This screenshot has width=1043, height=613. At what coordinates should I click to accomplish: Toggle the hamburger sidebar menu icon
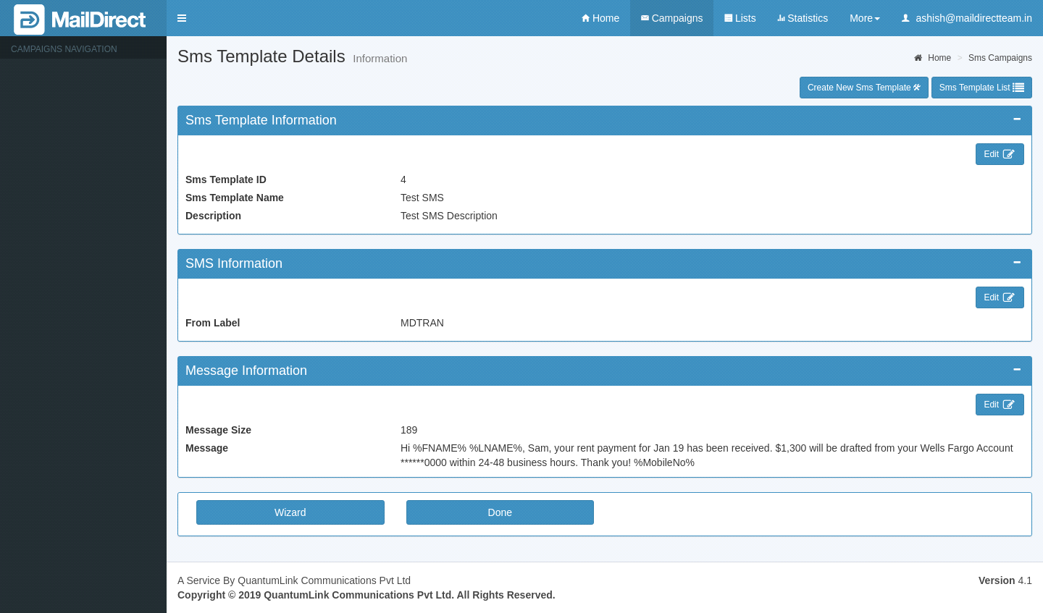pos(182,18)
